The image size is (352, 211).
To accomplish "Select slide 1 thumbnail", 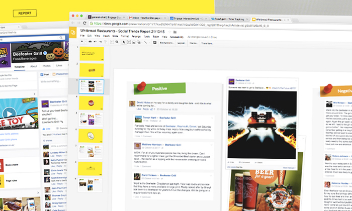I will click(x=92, y=54).
